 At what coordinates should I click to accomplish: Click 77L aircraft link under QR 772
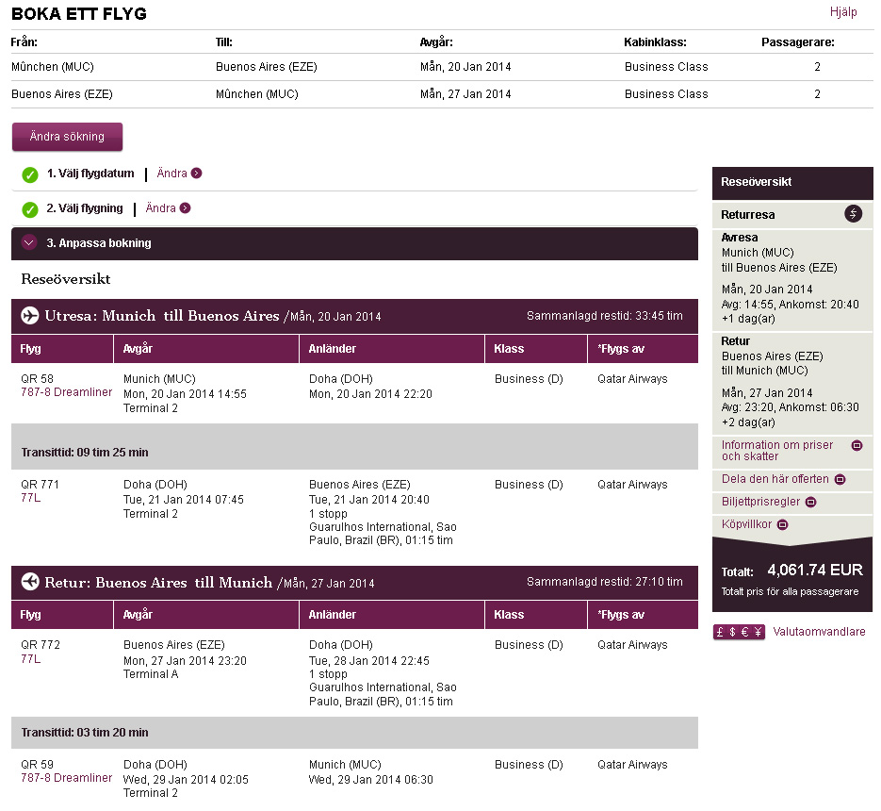(31, 658)
